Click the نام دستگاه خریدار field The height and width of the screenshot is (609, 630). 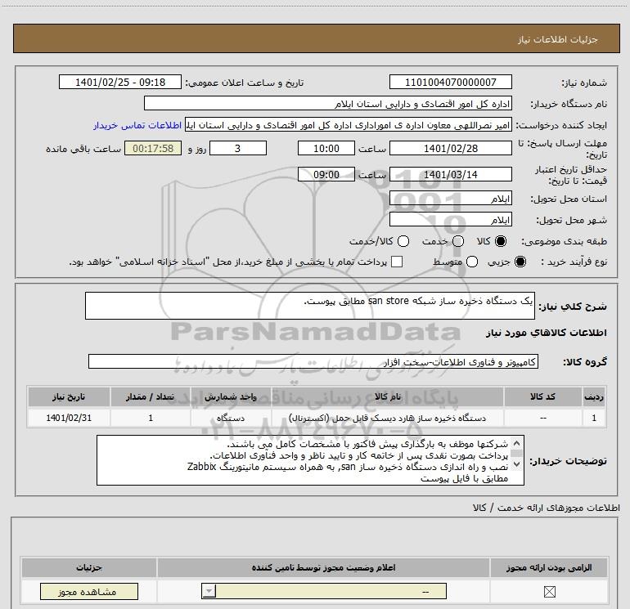tap(328, 104)
